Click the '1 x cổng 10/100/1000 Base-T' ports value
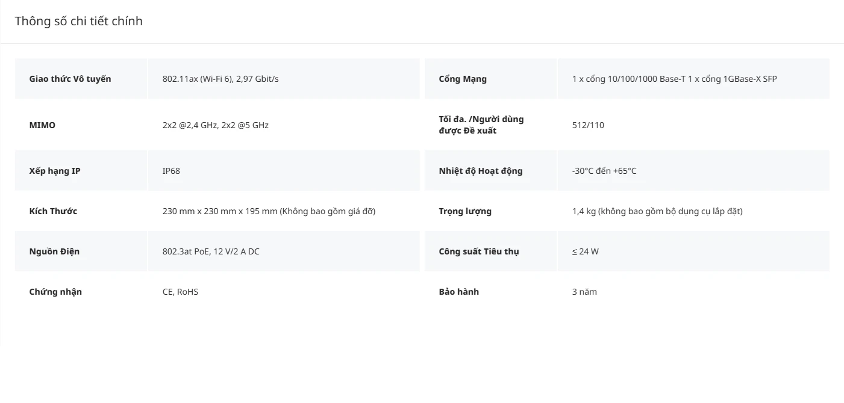The height and width of the screenshot is (403, 844). pos(675,79)
